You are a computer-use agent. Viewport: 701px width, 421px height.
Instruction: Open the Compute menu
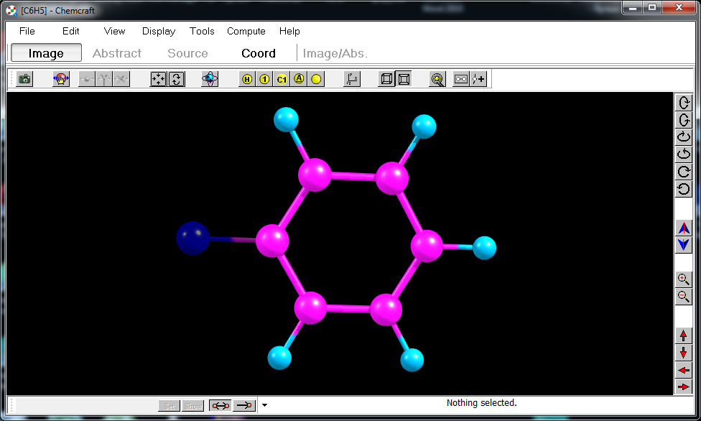pyautogui.click(x=246, y=31)
